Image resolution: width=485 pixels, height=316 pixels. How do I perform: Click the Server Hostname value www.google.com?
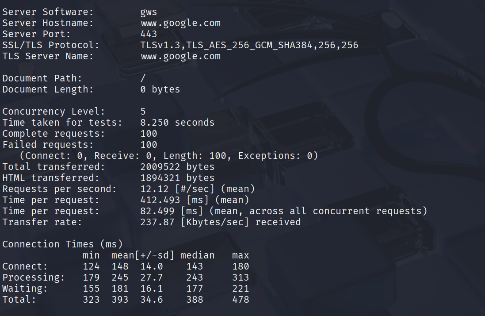180,23
